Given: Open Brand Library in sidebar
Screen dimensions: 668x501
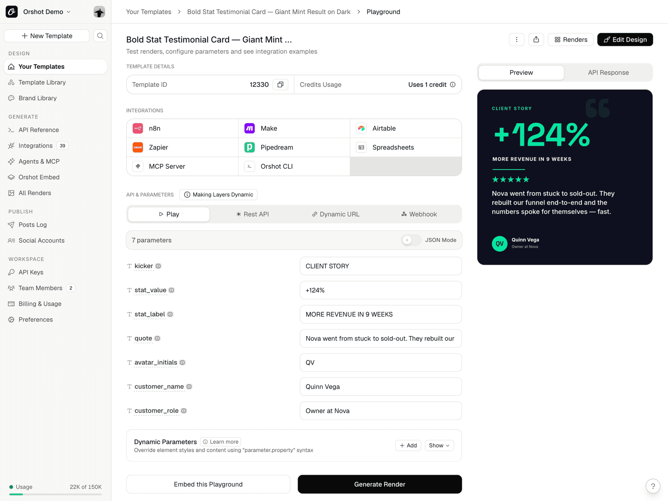Looking at the screenshot, I should pyautogui.click(x=56, y=98).
